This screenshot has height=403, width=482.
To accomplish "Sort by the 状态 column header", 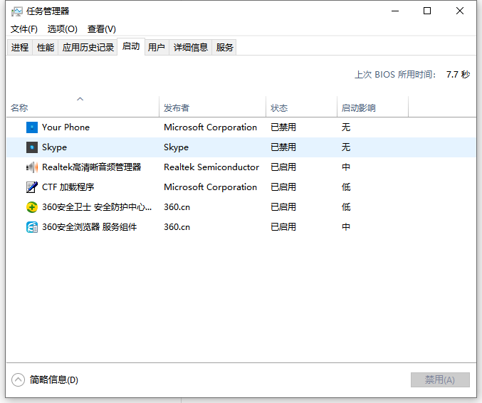I will point(301,106).
